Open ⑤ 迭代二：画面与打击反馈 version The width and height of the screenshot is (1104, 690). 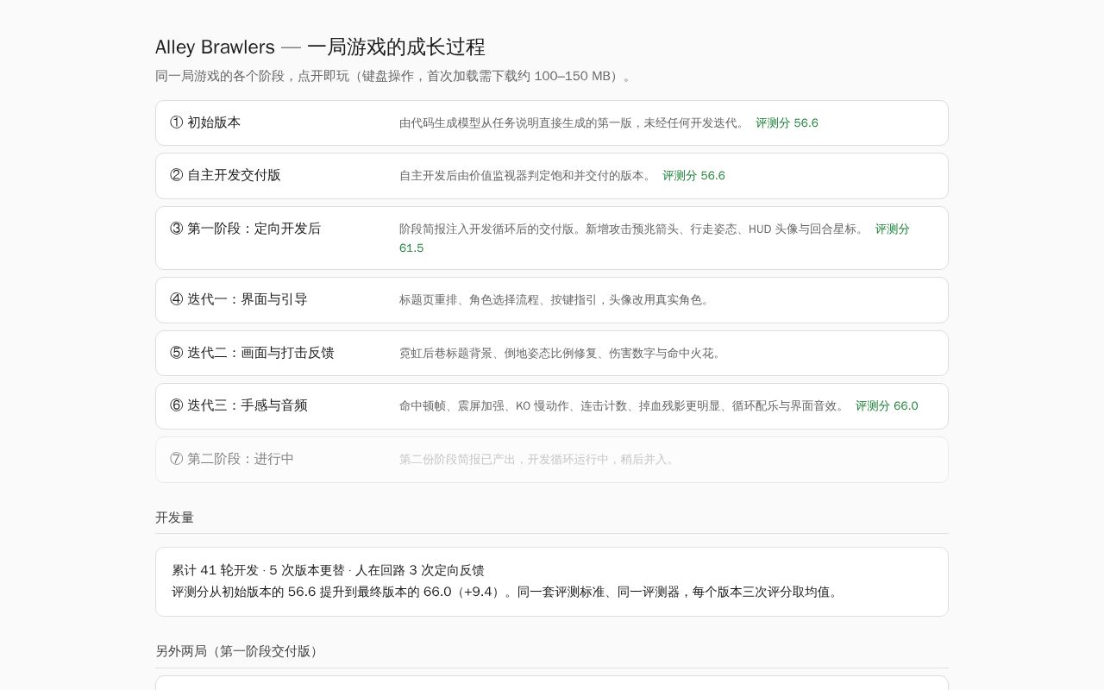(552, 353)
